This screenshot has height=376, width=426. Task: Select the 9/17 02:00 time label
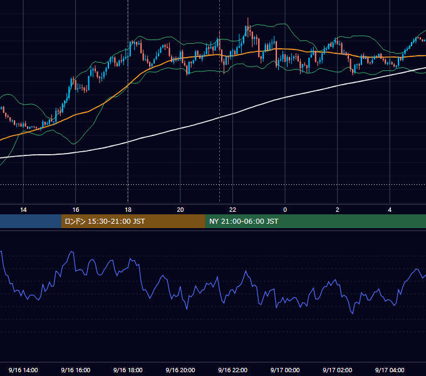point(338,370)
